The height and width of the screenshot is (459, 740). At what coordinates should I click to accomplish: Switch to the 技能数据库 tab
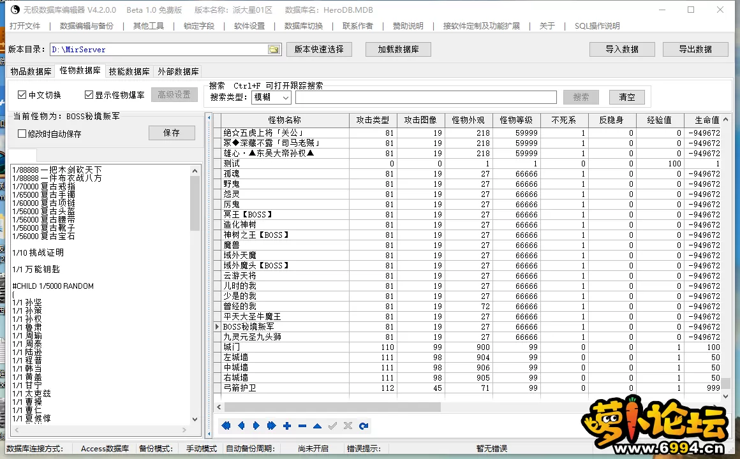[129, 71]
